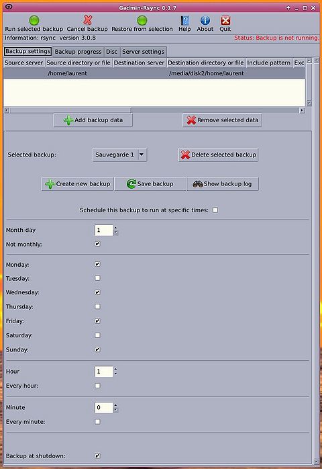Enable scheduling this backup at specific times
Image resolution: width=322 pixels, height=469 pixels.
pos(215,210)
